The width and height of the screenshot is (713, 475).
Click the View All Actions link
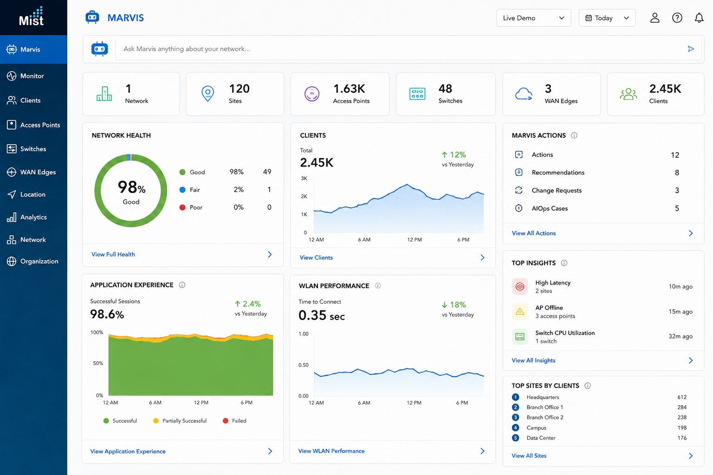point(534,233)
